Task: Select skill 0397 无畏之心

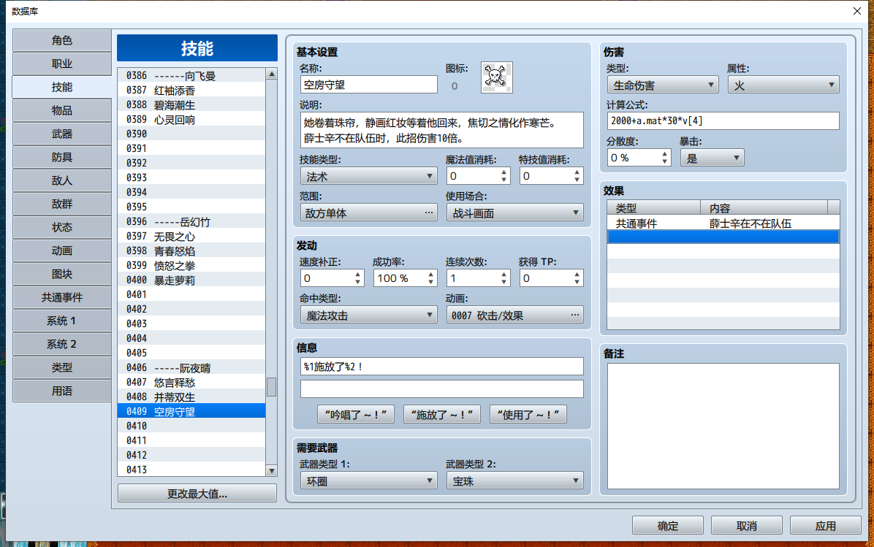Action: pos(191,236)
